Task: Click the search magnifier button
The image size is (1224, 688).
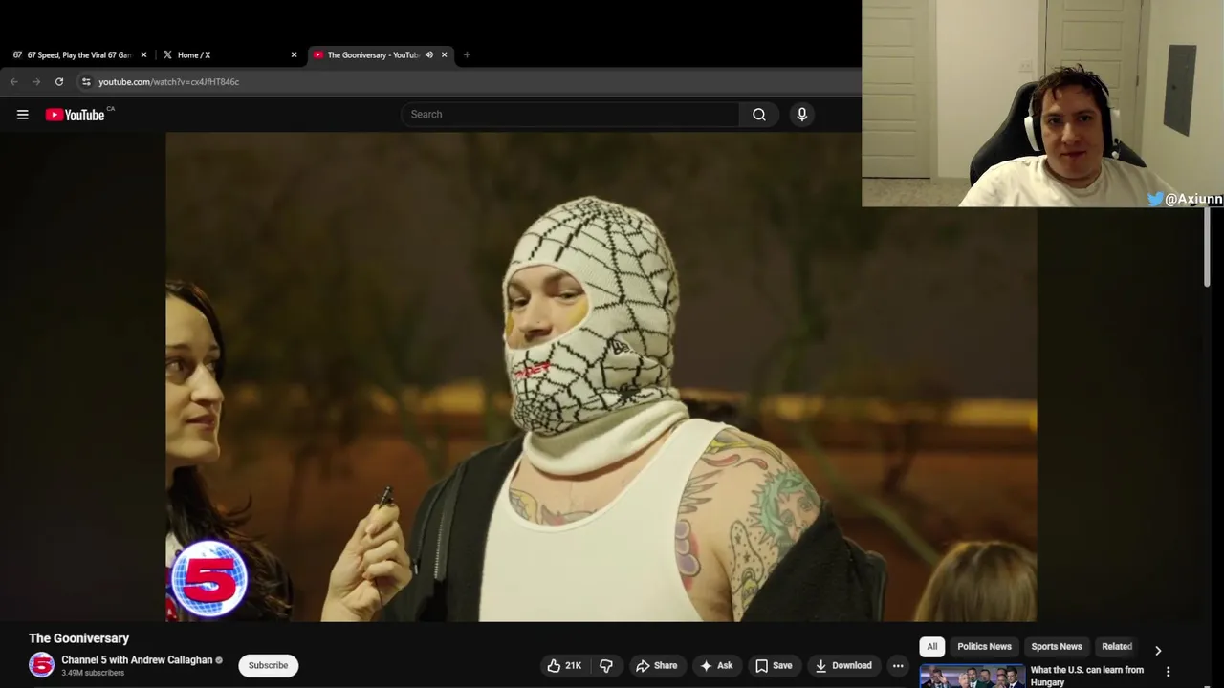Action: tap(758, 115)
